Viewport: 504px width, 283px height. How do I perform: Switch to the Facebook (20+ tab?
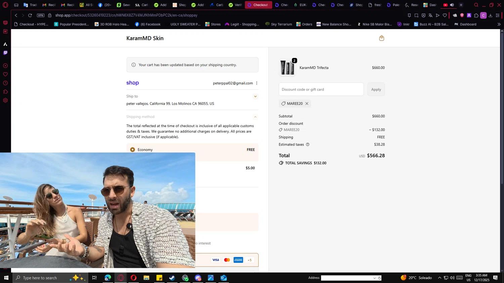coord(105,5)
